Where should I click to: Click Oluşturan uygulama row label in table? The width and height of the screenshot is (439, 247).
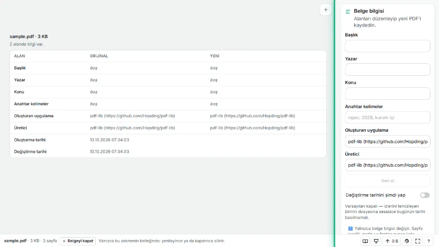point(33,116)
